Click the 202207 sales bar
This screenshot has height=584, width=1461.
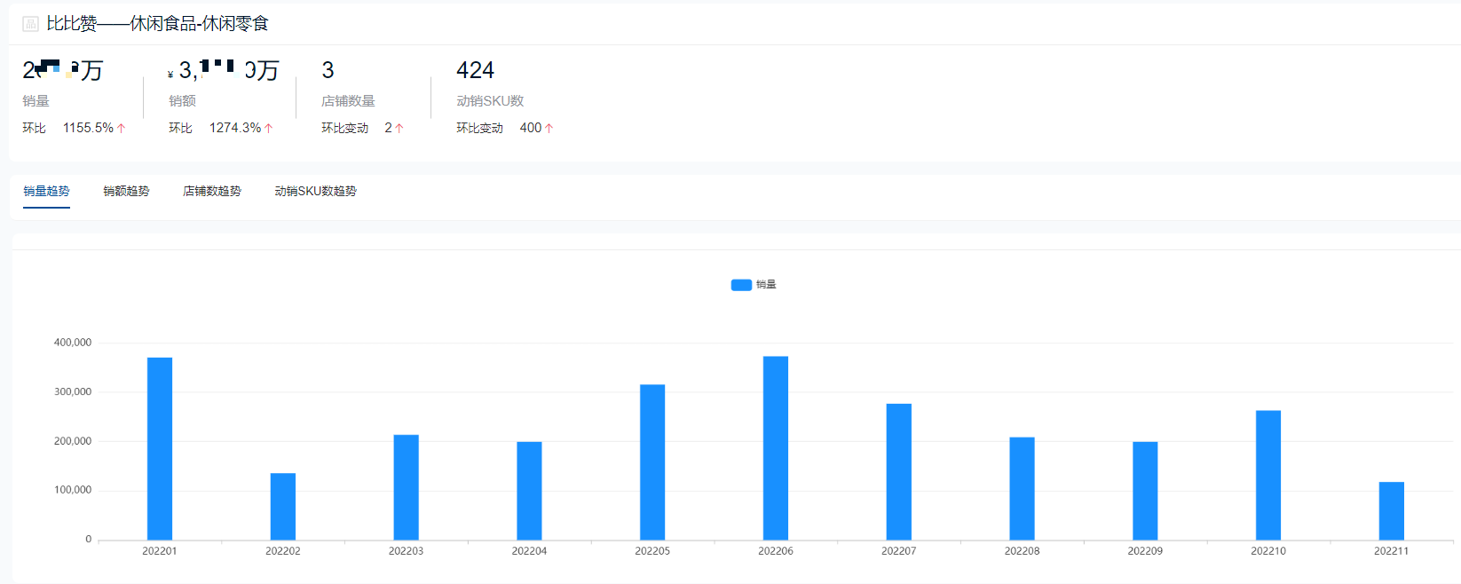click(899, 471)
